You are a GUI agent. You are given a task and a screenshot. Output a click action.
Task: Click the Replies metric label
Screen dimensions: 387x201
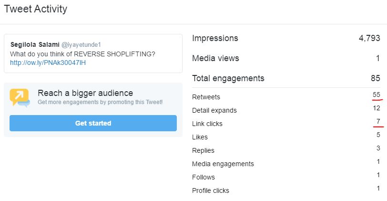203,150
